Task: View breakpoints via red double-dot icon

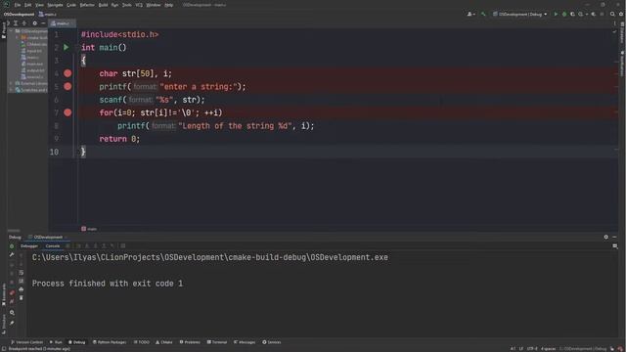Action: [12, 293]
